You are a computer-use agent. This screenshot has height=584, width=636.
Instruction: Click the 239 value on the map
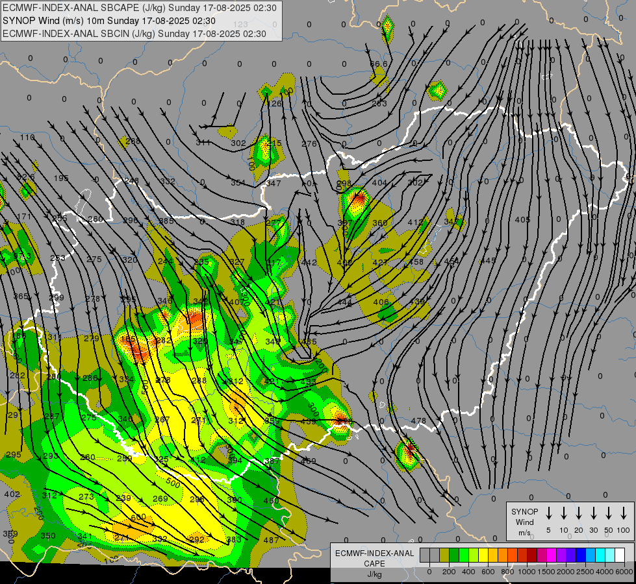tap(123, 498)
